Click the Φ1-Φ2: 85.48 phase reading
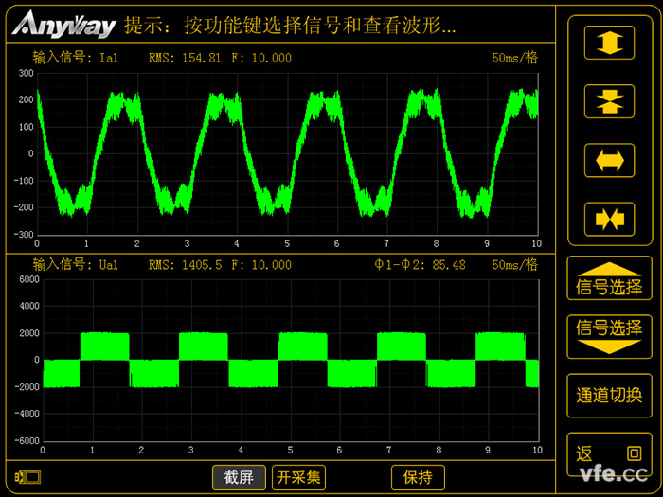This screenshot has height=497, width=663. (x=420, y=265)
